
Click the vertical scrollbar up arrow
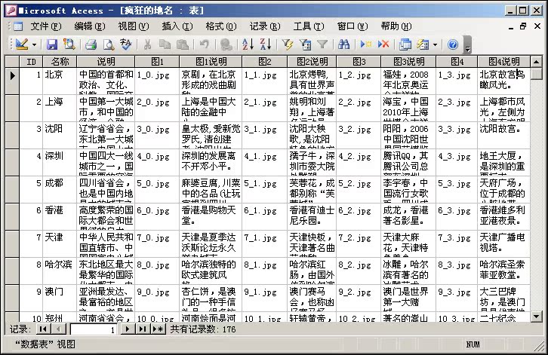click(x=537, y=62)
